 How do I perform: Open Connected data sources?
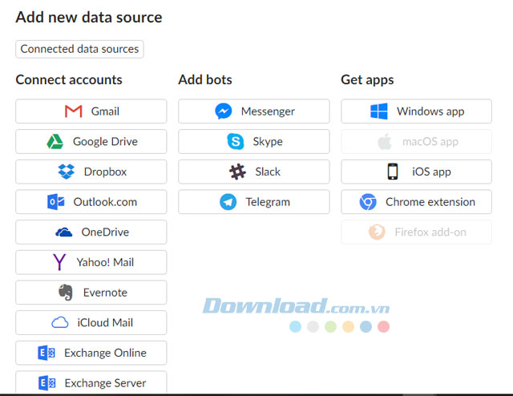79,49
